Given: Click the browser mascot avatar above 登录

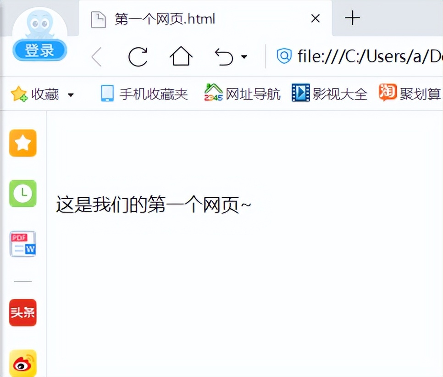Looking at the screenshot, I should pyautogui.click(x=39, y=23).
